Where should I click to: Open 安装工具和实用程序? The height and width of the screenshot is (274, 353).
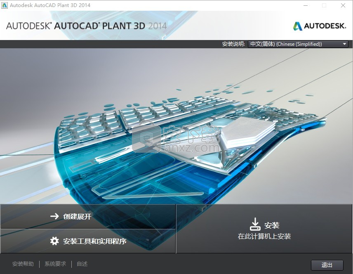pos(88,241)
